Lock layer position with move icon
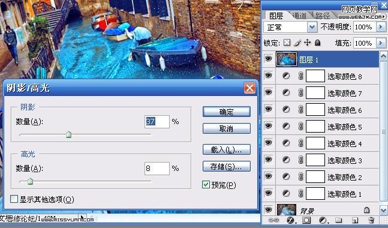The height and width of the screenshot is (228, 388). [307, 43]
